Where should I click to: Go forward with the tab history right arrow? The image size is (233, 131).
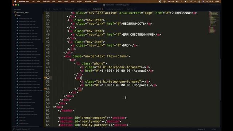tap(50, 9)
